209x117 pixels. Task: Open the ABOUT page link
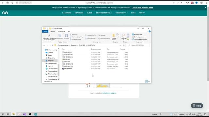click(142, 13)
